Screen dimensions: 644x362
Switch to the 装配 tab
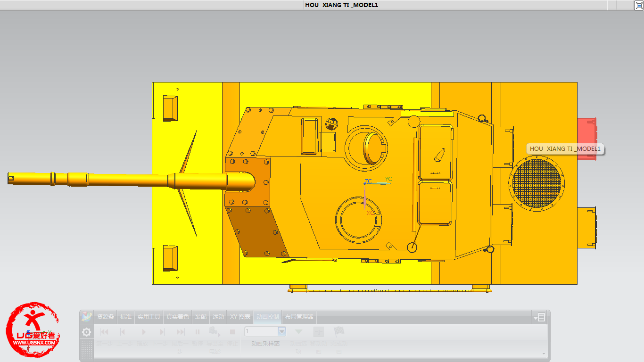pyautogui.click(x=201, y=317)
